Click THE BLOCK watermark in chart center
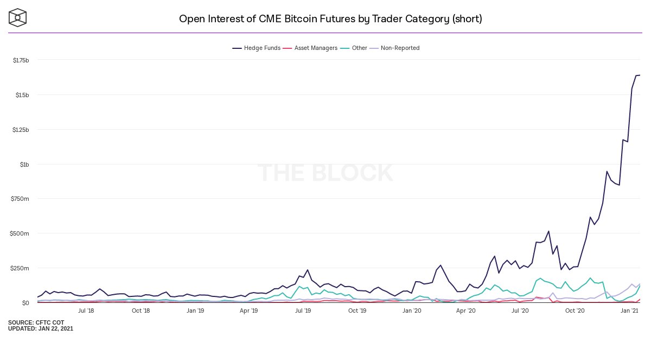The image size is (651, 342). [325, 173]
